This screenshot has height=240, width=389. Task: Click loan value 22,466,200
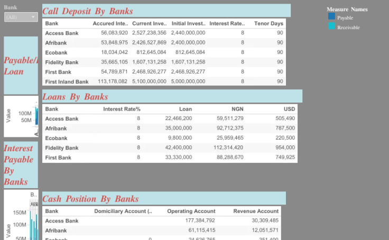[x=179, y=118]
